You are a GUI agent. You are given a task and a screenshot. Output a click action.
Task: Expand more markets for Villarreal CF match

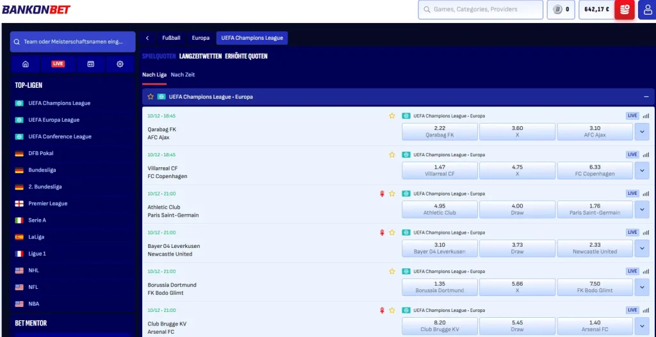(x=642, y=170)
